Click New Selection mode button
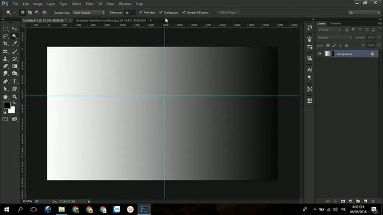The width and height of the screenshot is (383, 215). click(23, 12)
